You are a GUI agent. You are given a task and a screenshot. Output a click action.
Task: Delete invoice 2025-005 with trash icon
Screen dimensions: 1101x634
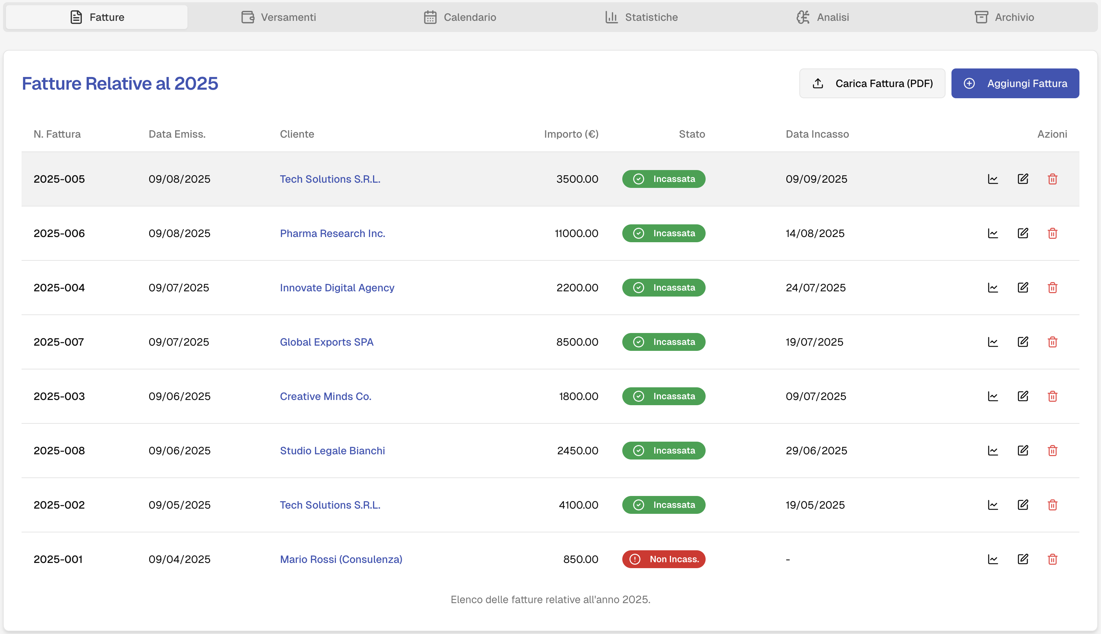point(1052,179)
